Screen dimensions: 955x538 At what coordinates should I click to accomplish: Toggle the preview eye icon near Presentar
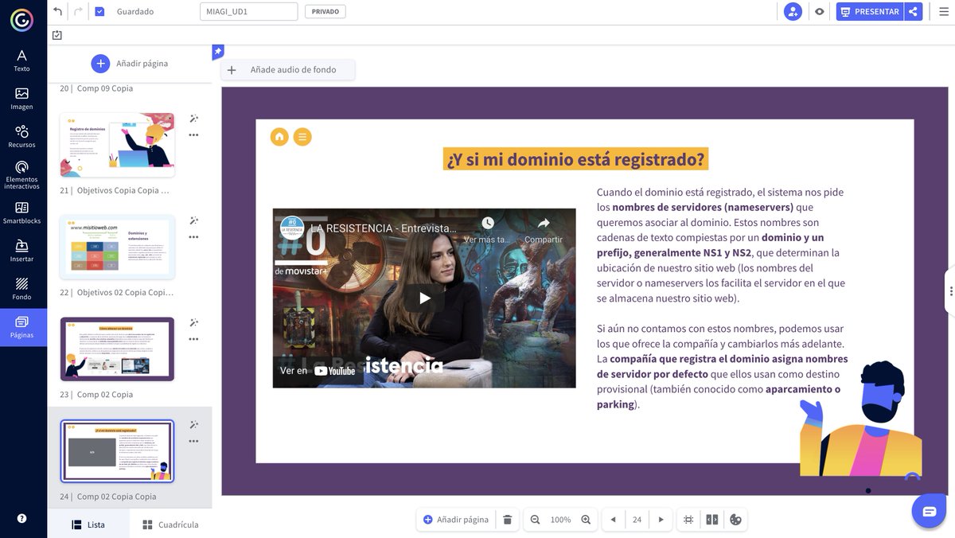click(819, 11)
